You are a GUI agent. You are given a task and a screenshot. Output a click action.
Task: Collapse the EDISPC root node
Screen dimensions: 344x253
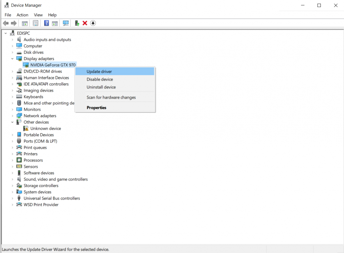tap(6, 33)
